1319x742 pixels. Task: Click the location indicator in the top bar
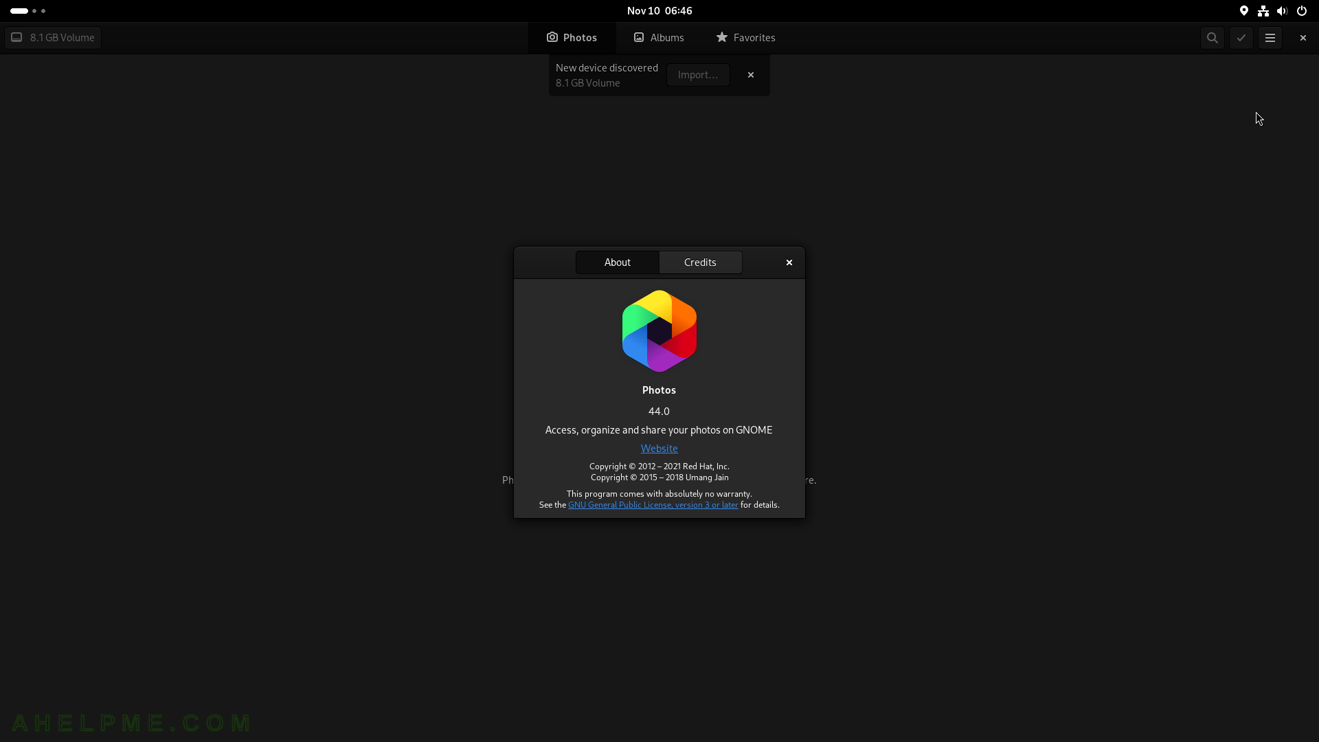(x=1243, y=11)
